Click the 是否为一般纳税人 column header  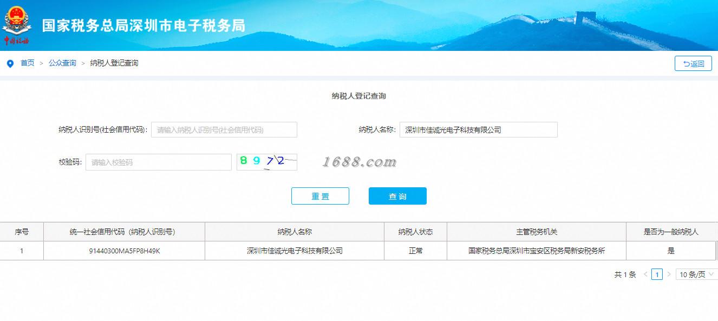[671, 232]
